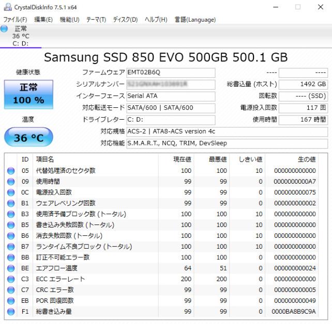Click the power on hours value 167 時間
Screen dimensions: 332x324
click(x=303, y=120)
